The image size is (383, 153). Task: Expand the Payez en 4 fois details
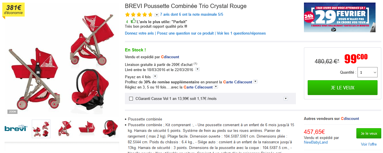(155, 76)
